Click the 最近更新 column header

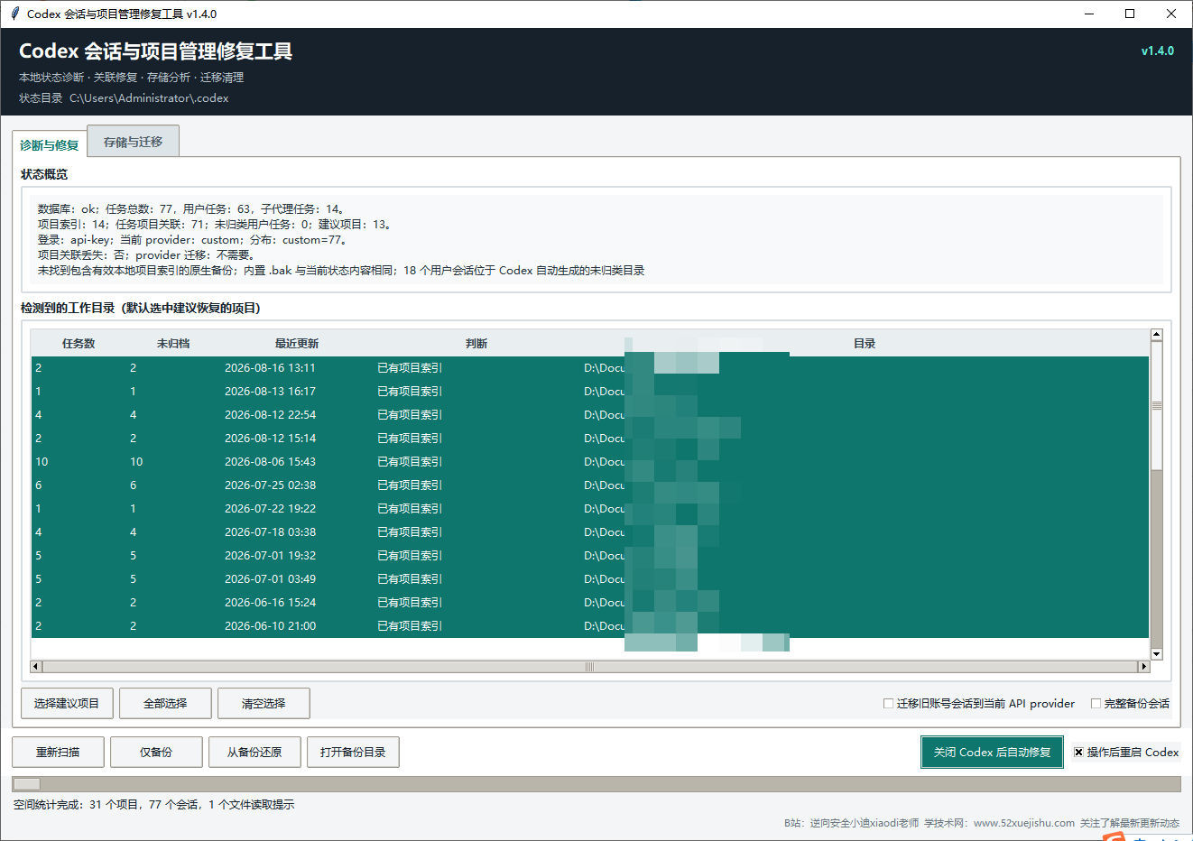[x=297, y=344]
